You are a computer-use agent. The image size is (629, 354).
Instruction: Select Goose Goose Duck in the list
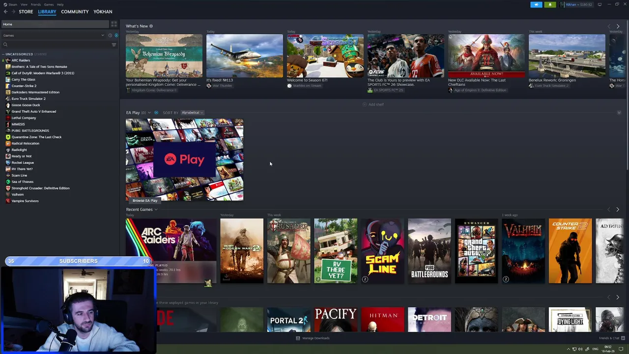pyautogui.click(x=26, y=105)
